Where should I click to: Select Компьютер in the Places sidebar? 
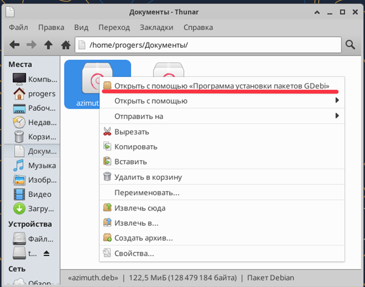pyautogui.click(x=32, y=79)
